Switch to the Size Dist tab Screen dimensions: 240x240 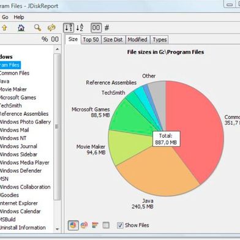(113, 40)
